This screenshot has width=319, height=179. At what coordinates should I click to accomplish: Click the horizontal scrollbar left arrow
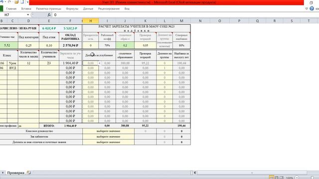(194, 173)
